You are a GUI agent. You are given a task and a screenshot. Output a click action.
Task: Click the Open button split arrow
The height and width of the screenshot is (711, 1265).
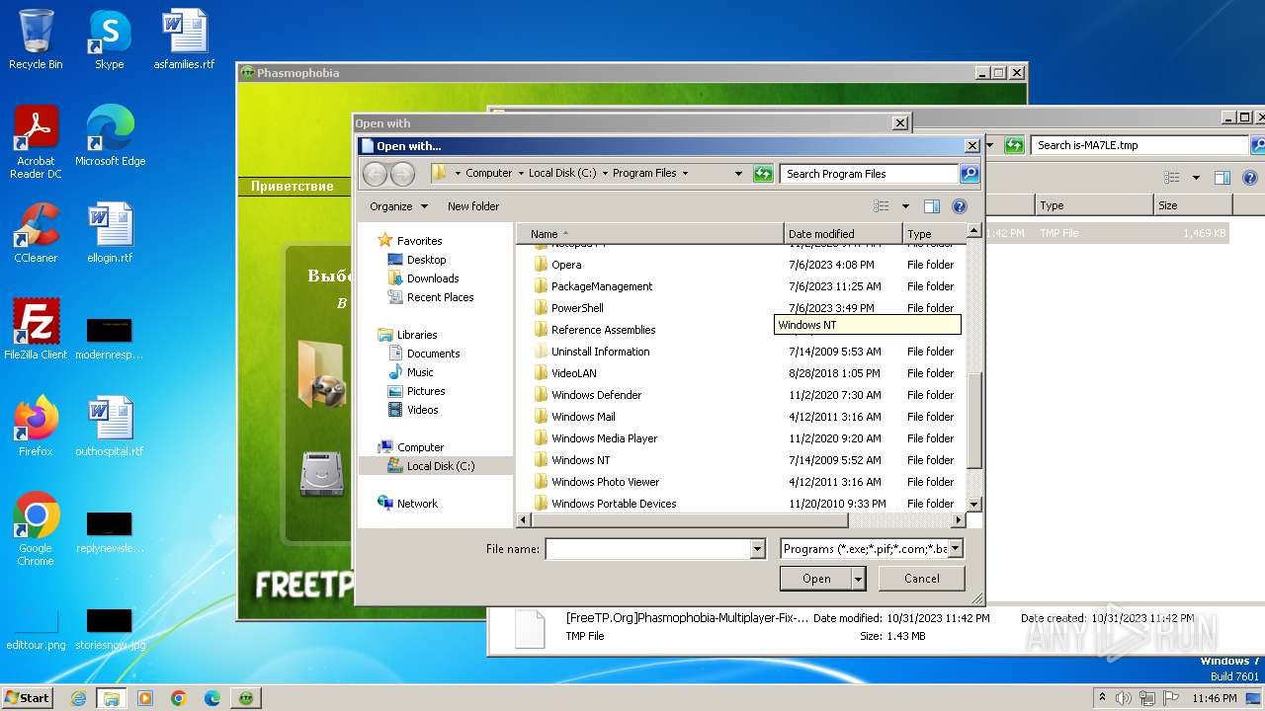click(x=858, y=579)
